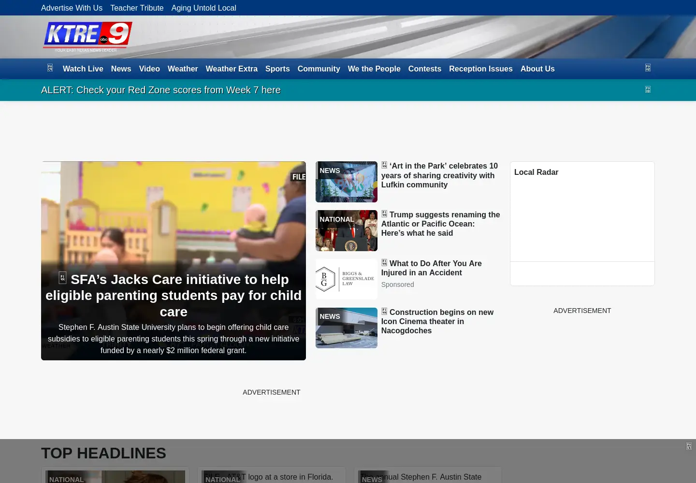
Task: Click the icon at the right of the alert bar
Action: tap(648, 89)
